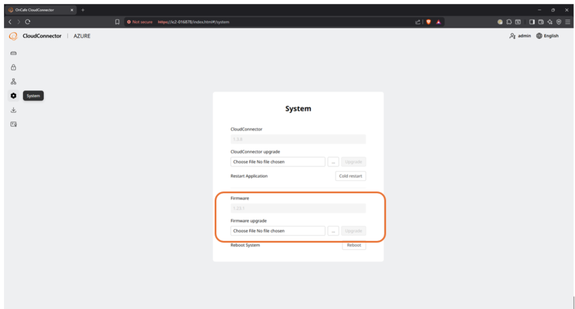Click the CloudConnector version field 1.3.8
Viewport: 575px width, 309px height.
coord(298,139)
